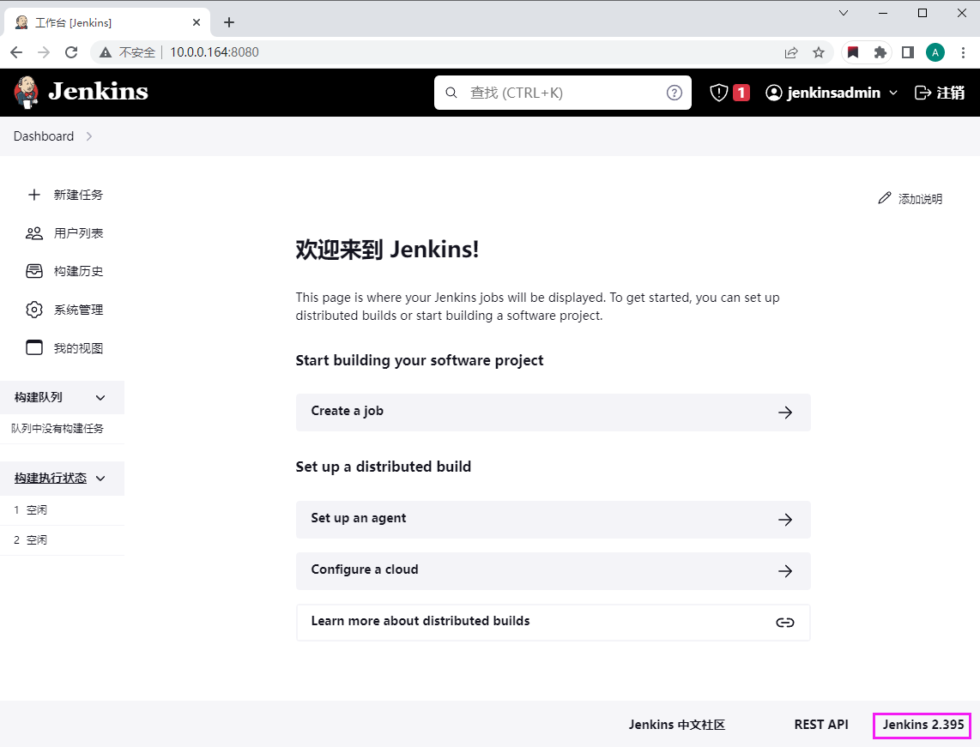This screenshot has width=980, height=747.
Task: Open the REST API footer link
Action: point(821,725)
